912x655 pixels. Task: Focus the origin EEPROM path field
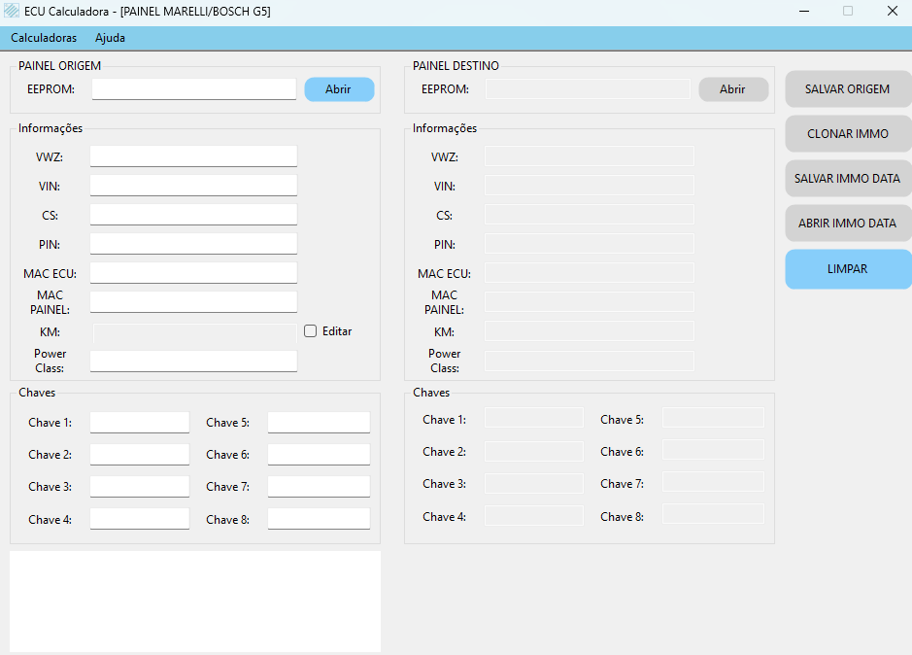click(194, 89)
